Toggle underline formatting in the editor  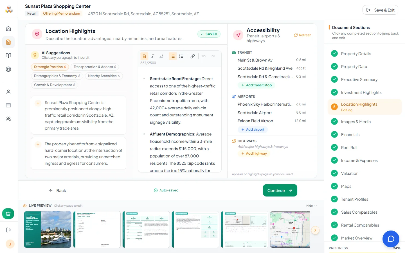pyautogui.click(x=161, y=56)
